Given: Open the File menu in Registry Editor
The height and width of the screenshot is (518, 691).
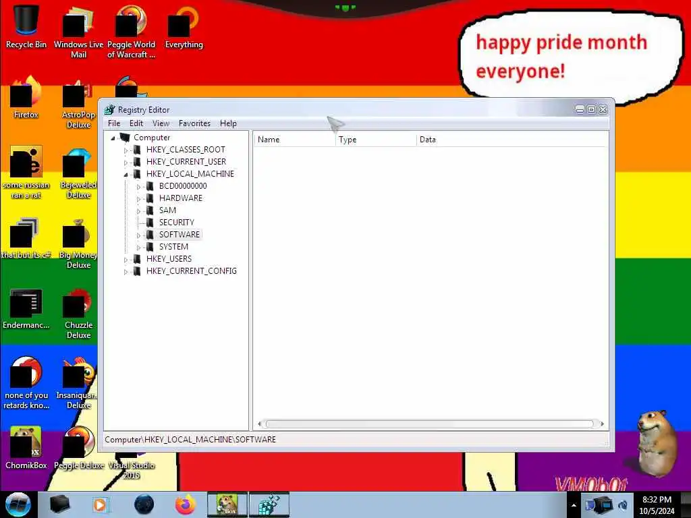Looking at the screenshot, I should pos(113,123).
